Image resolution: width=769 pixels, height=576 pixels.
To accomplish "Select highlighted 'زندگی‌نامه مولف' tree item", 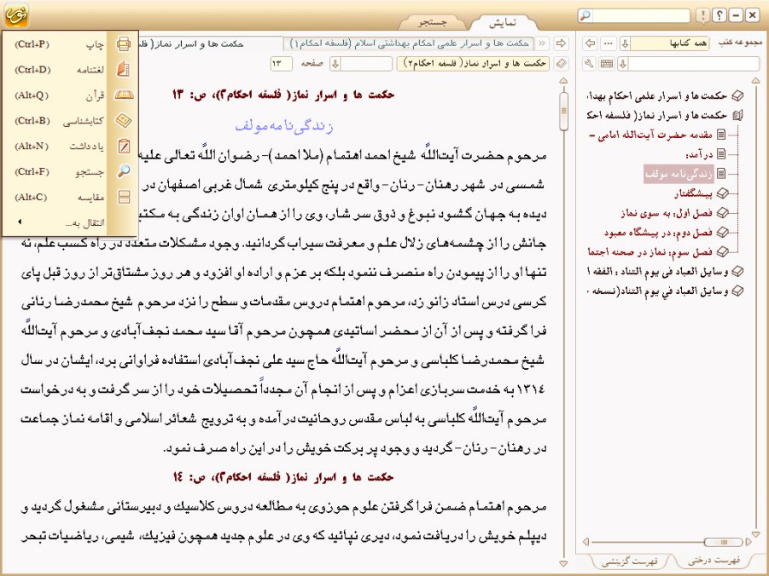I will coord(679,174).
